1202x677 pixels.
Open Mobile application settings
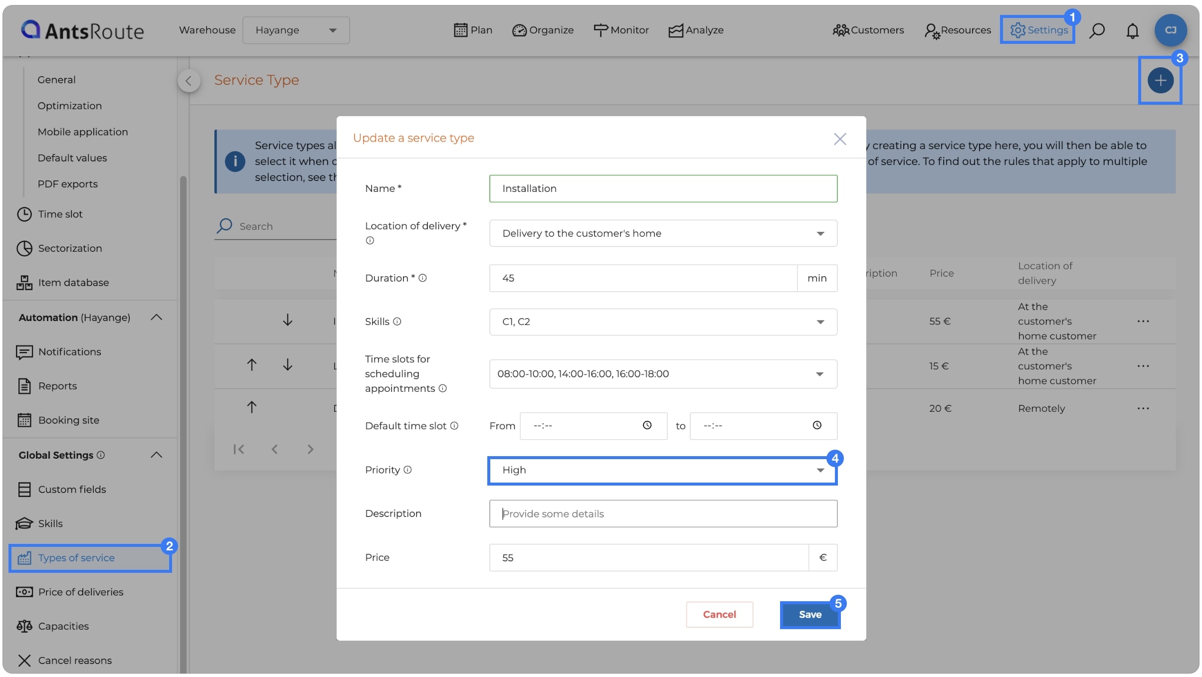point(83,132)
